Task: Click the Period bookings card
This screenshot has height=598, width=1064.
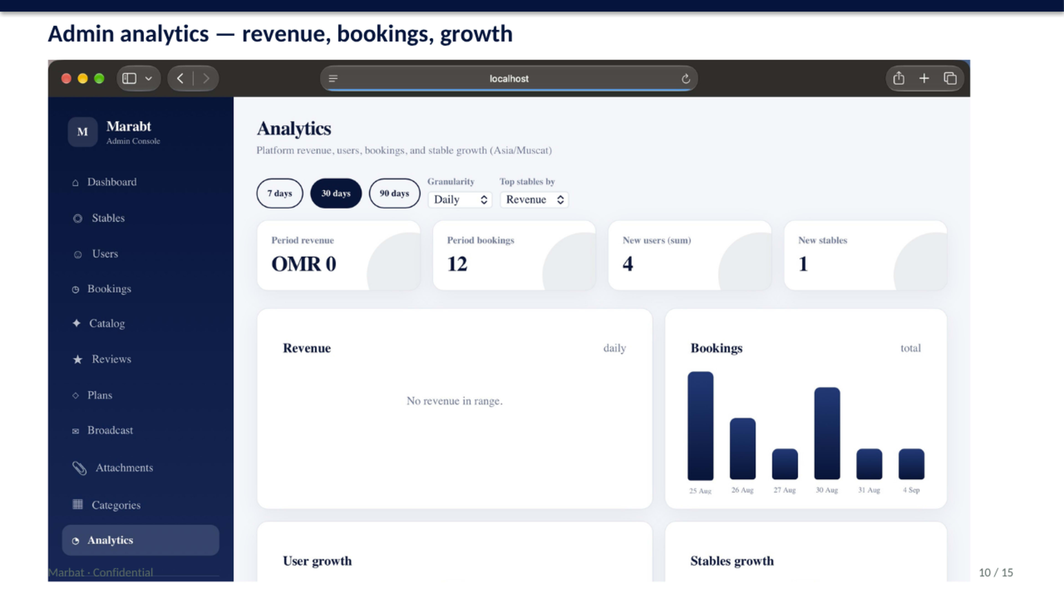Action: pyautogui.click(x=514, y=255)
